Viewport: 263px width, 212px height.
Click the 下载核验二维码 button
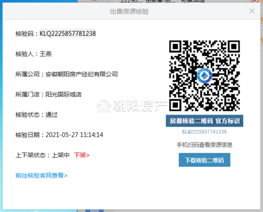205,160
